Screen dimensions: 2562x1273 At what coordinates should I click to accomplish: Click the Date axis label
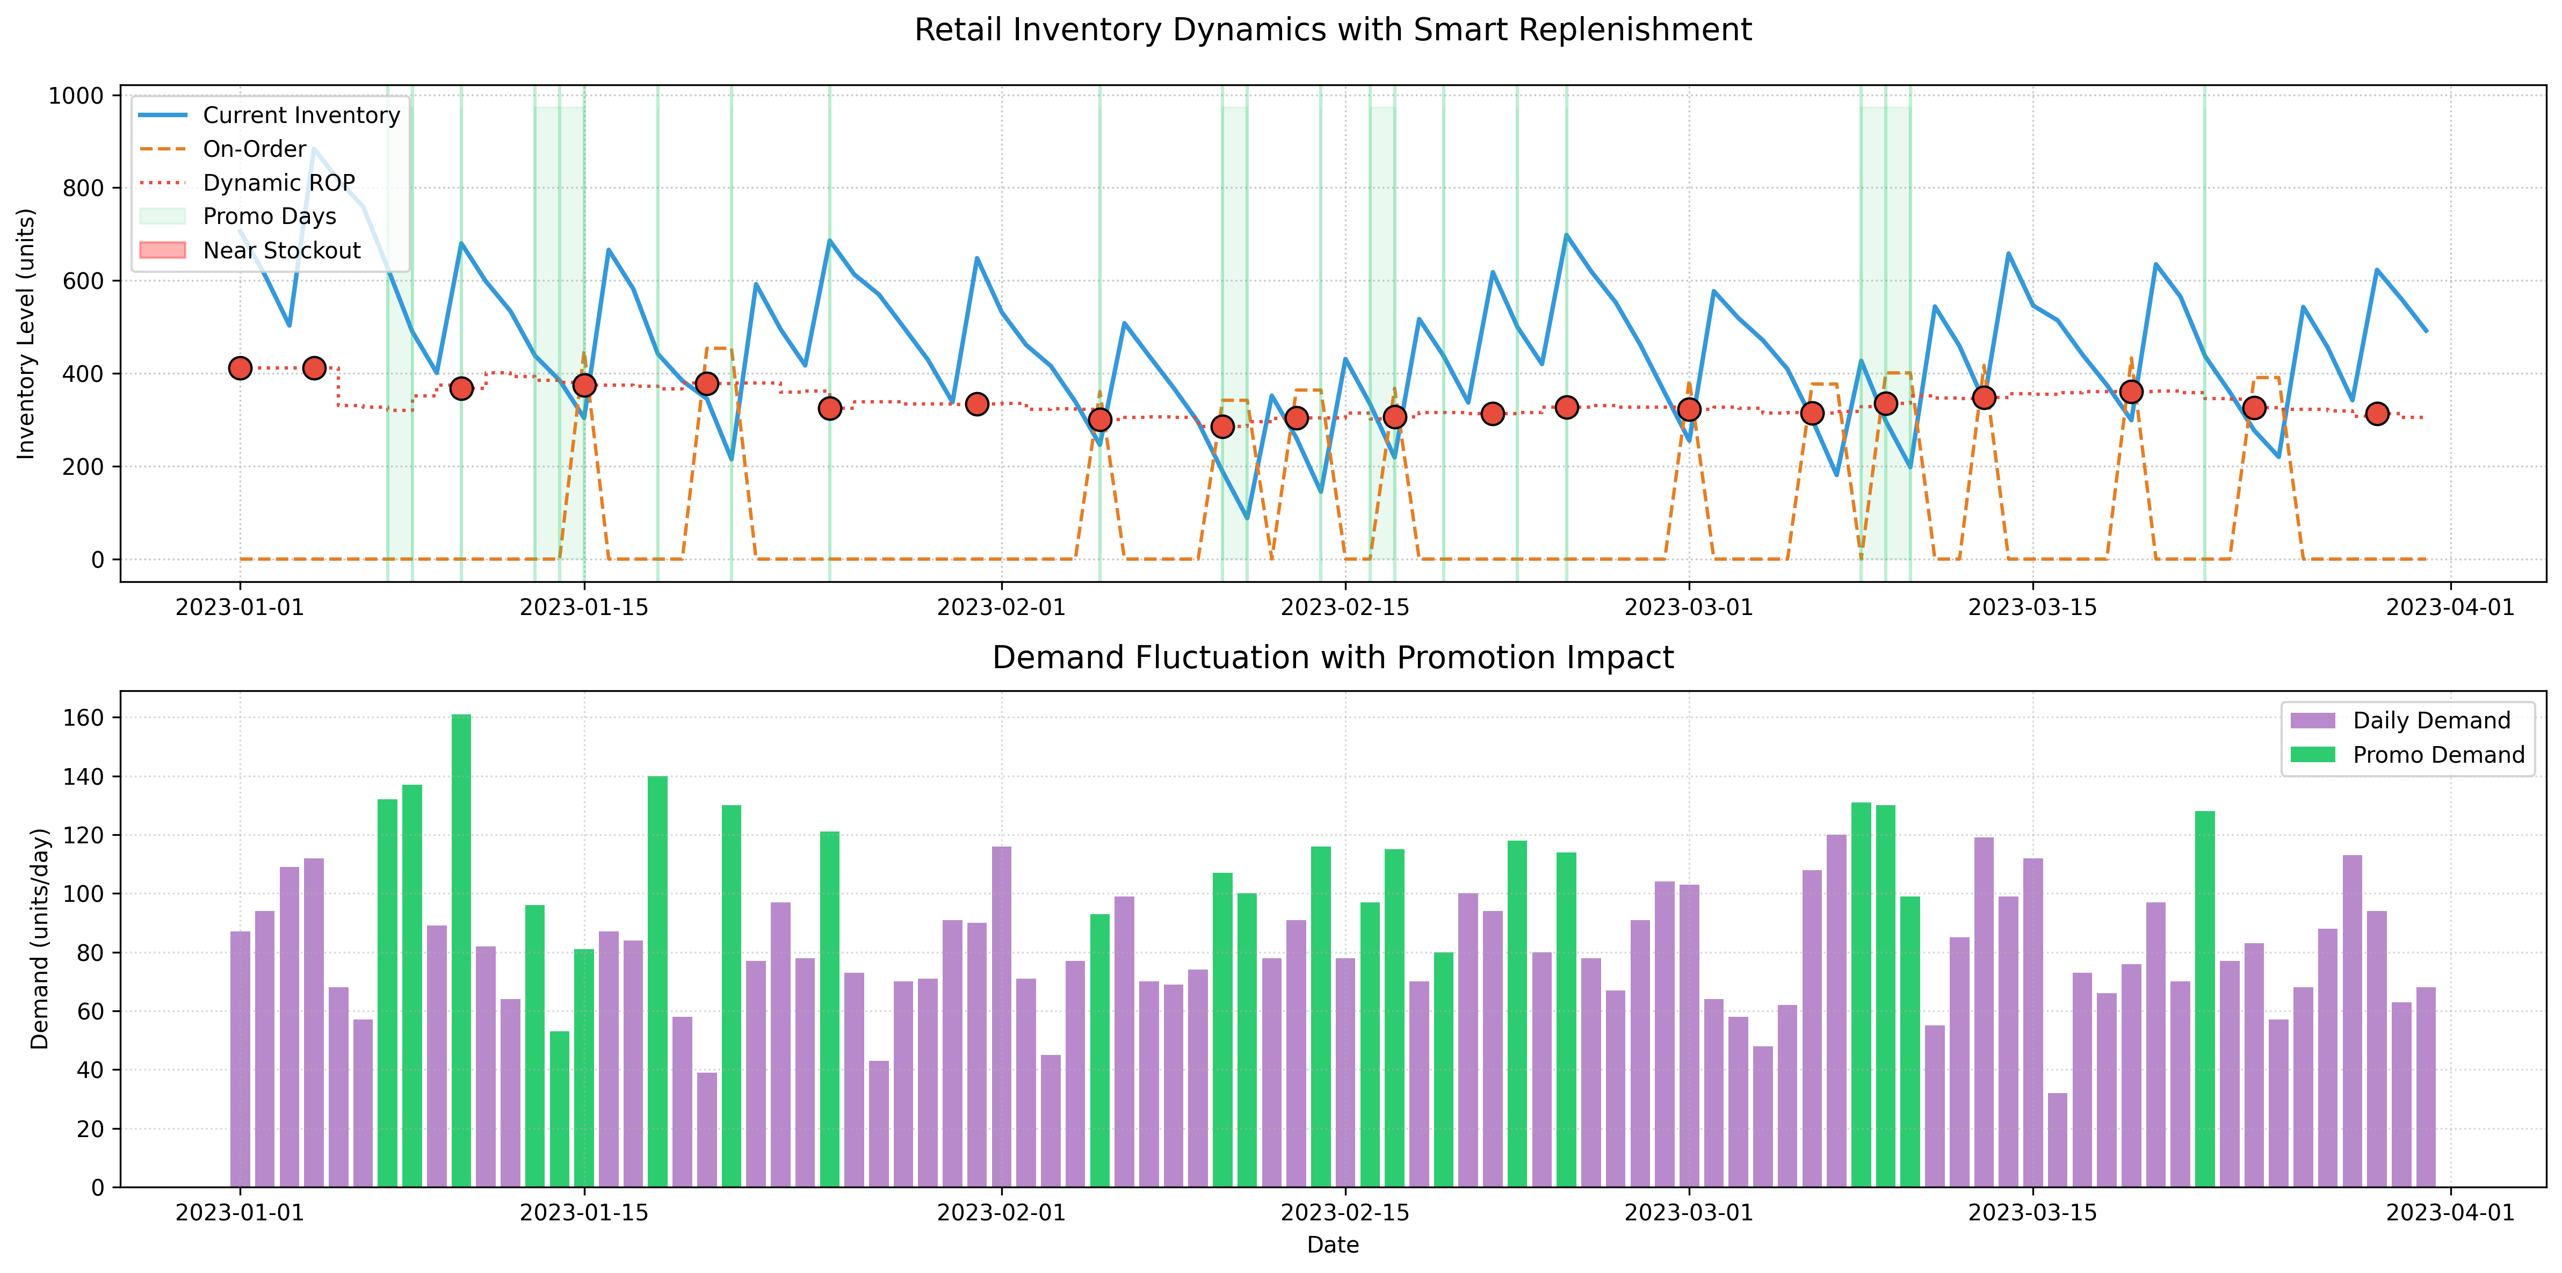(x=1333, y=1244)
